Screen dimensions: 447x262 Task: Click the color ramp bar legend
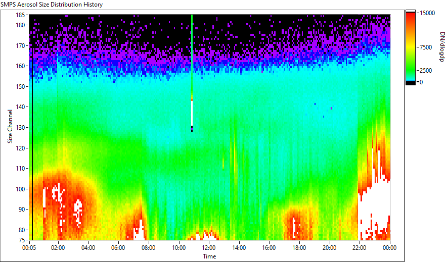click(411, 47)
